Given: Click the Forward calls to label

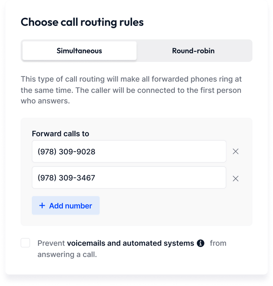Looking at the screenshot, I should (x=60, y=134).
